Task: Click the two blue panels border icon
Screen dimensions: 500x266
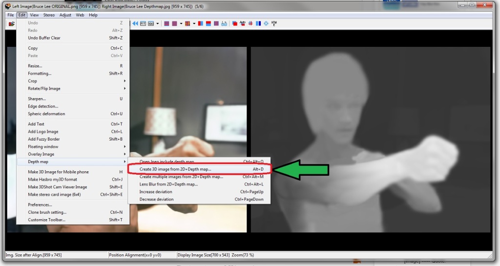Action: [258, 23]
